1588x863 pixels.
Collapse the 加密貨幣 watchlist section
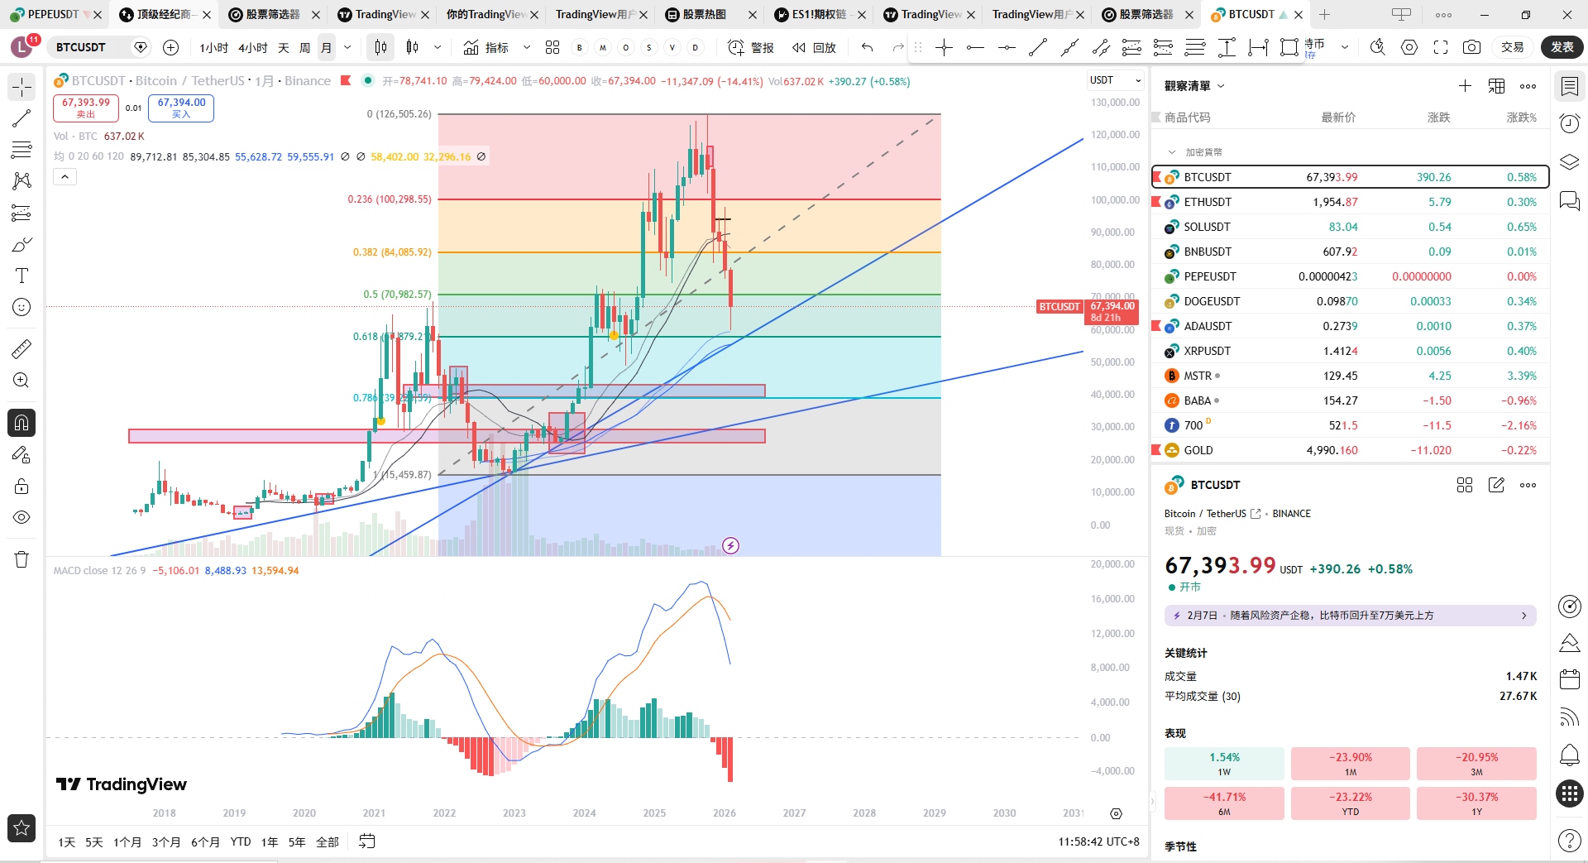point(1171,152)
